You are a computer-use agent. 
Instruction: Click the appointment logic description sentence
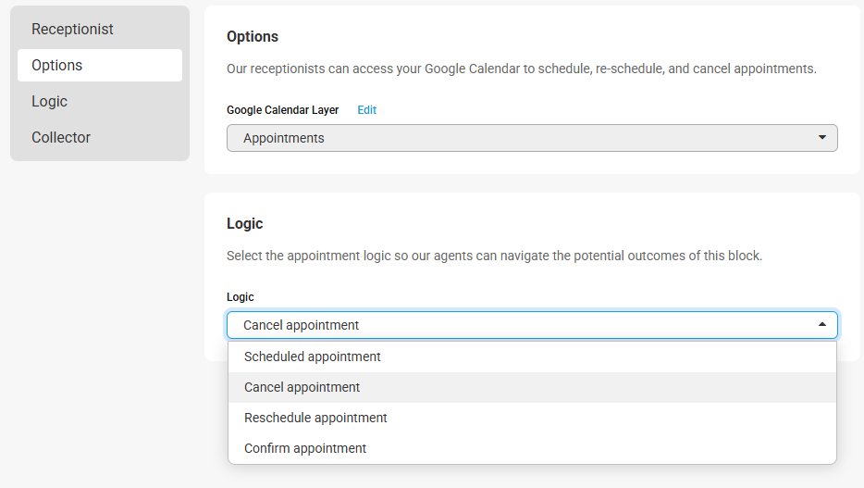tap(494, 256)
